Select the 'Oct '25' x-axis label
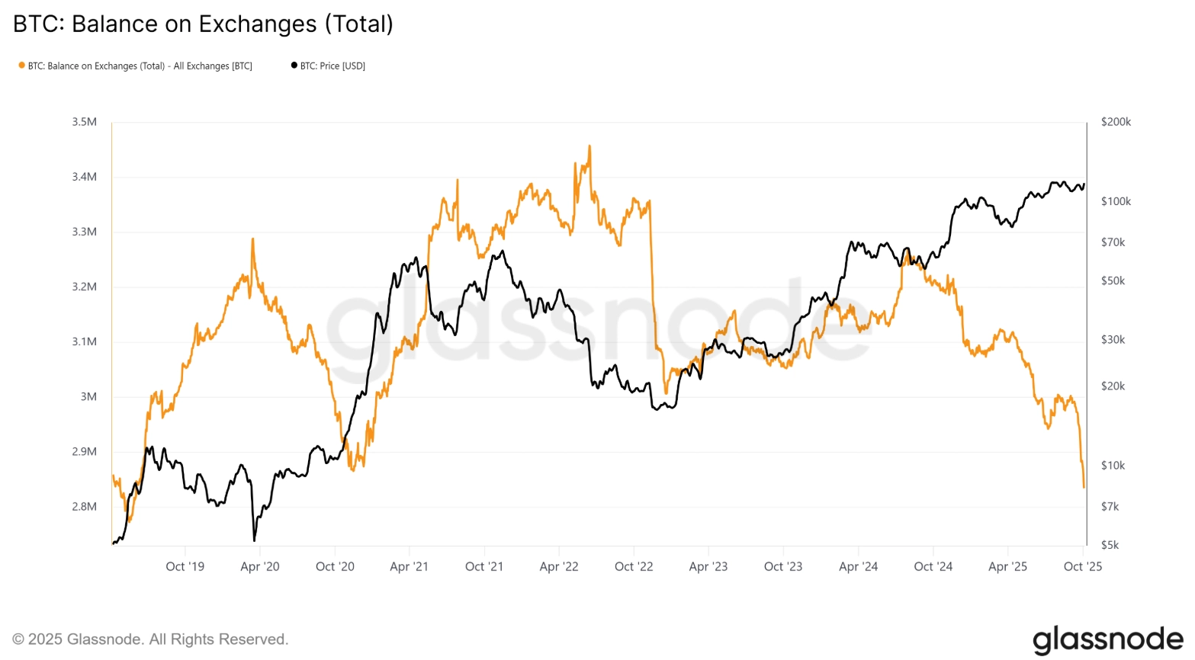This screenshot has height=660, width=1195. click(x=1083, y=566)
